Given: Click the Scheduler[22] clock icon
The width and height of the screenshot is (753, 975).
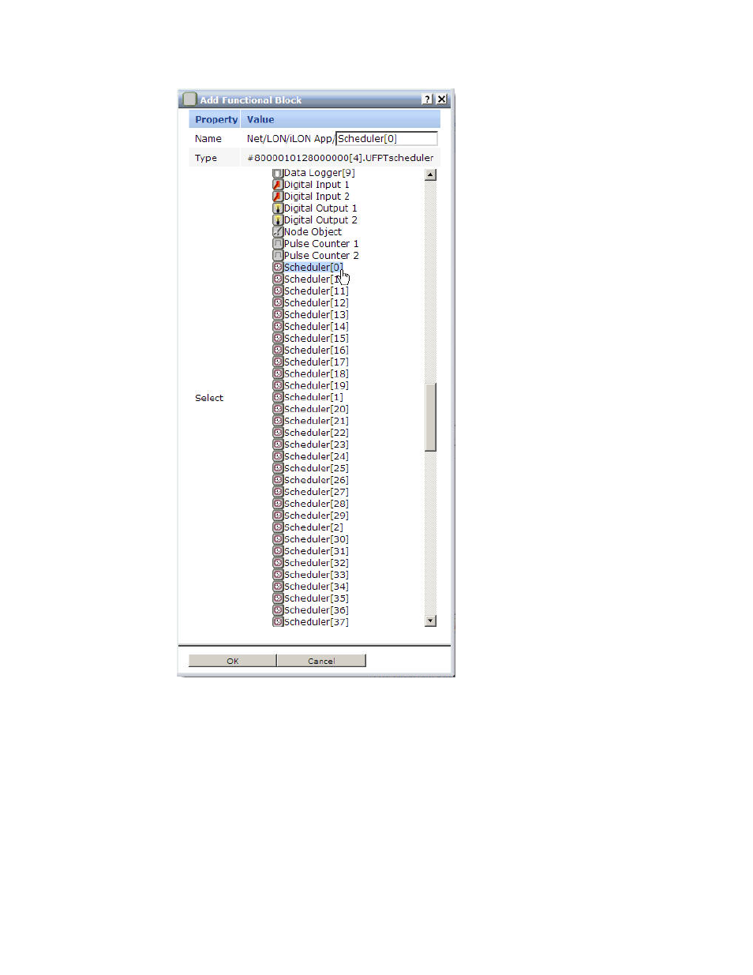Looking at the screenshot, I should pos(278,433).
